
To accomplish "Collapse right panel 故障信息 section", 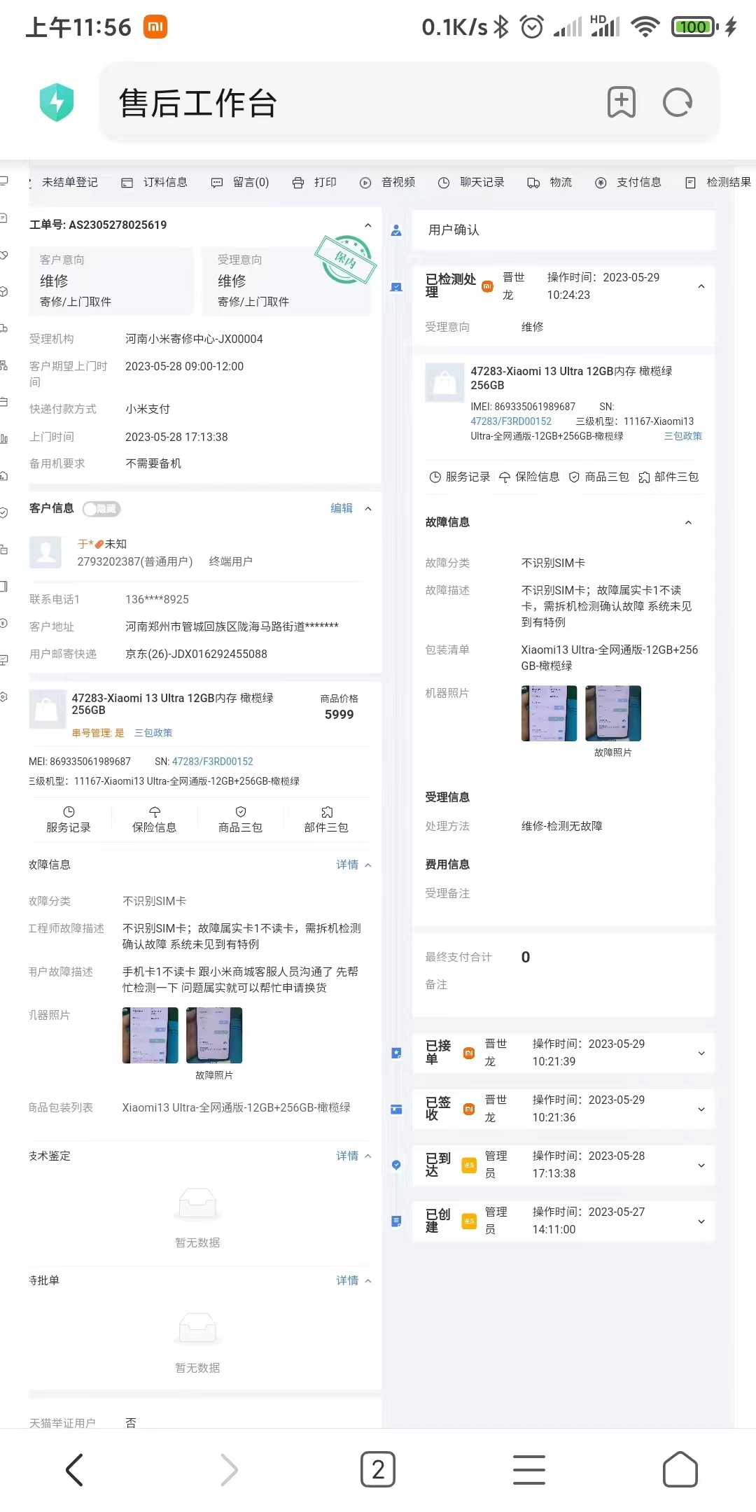I will coord(688,522).
